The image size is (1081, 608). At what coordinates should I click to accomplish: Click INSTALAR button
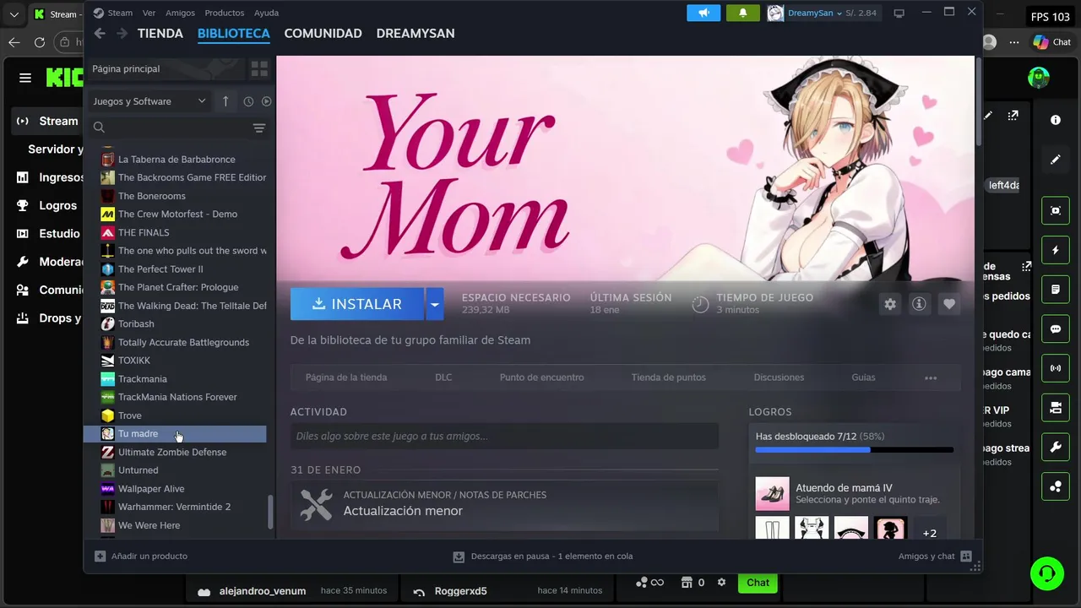(x=357, y=304)
